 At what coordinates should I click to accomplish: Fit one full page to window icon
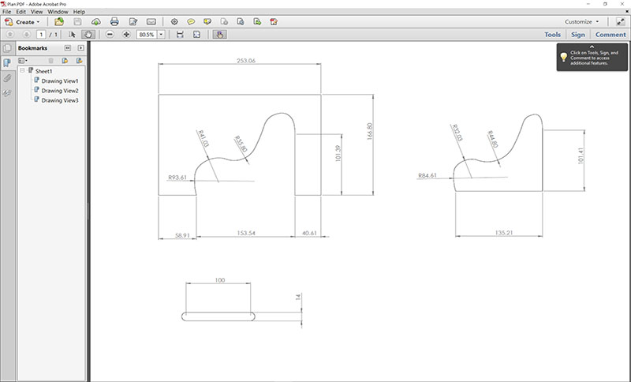[x=196, y=35]
